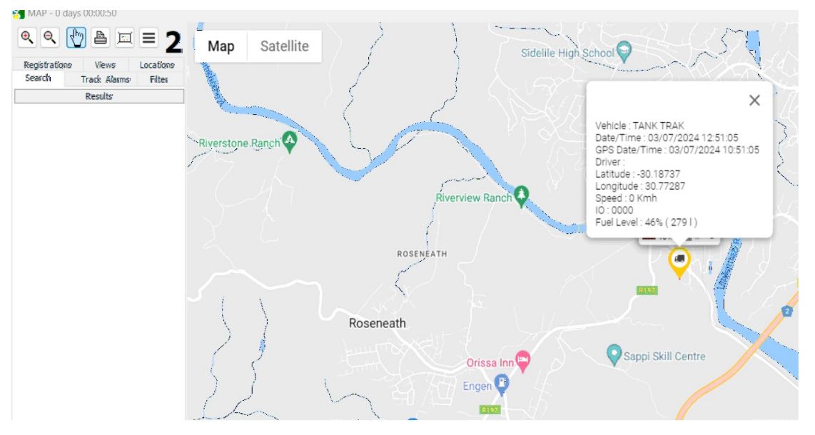The image size is (815, 435).
Task: Click the Orissa Inn hotel marker
Action: (523, 361)
